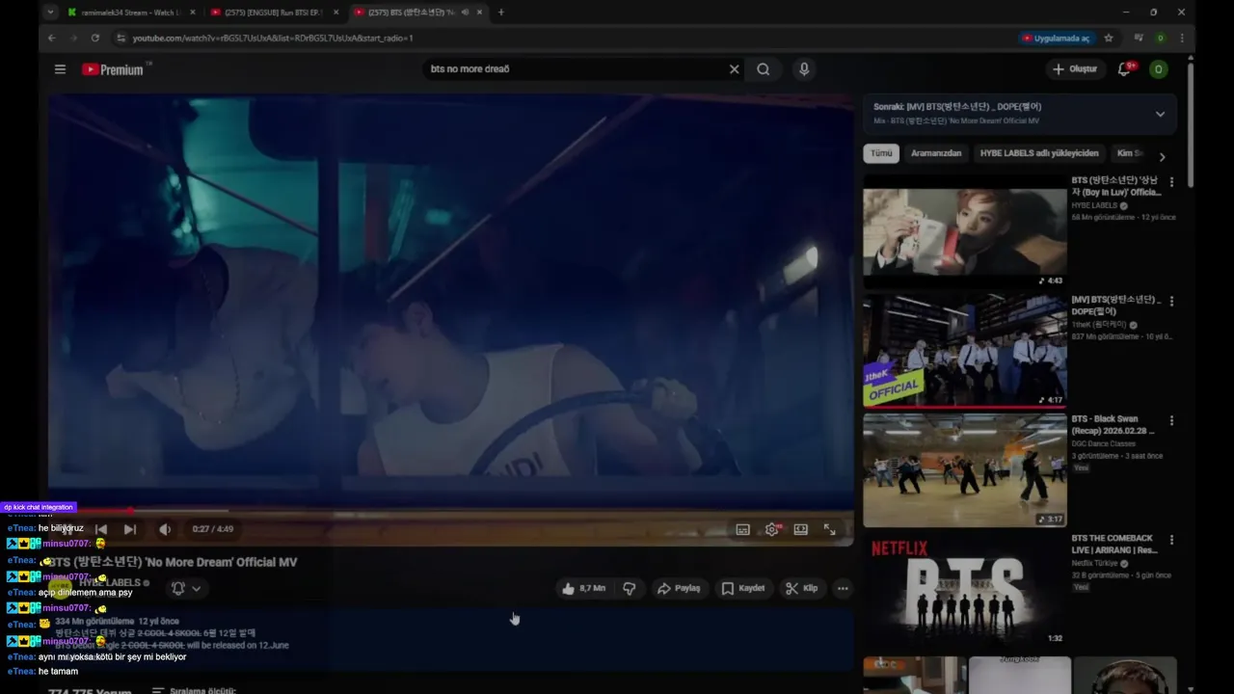1234x694 pixels.
Task: Open the tab search chevron
Action: coord(50,13)
